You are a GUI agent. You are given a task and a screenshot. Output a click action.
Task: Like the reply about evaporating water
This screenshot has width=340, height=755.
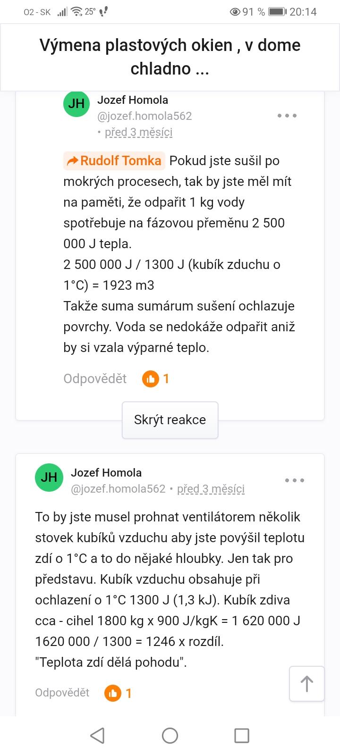point(151,378)
